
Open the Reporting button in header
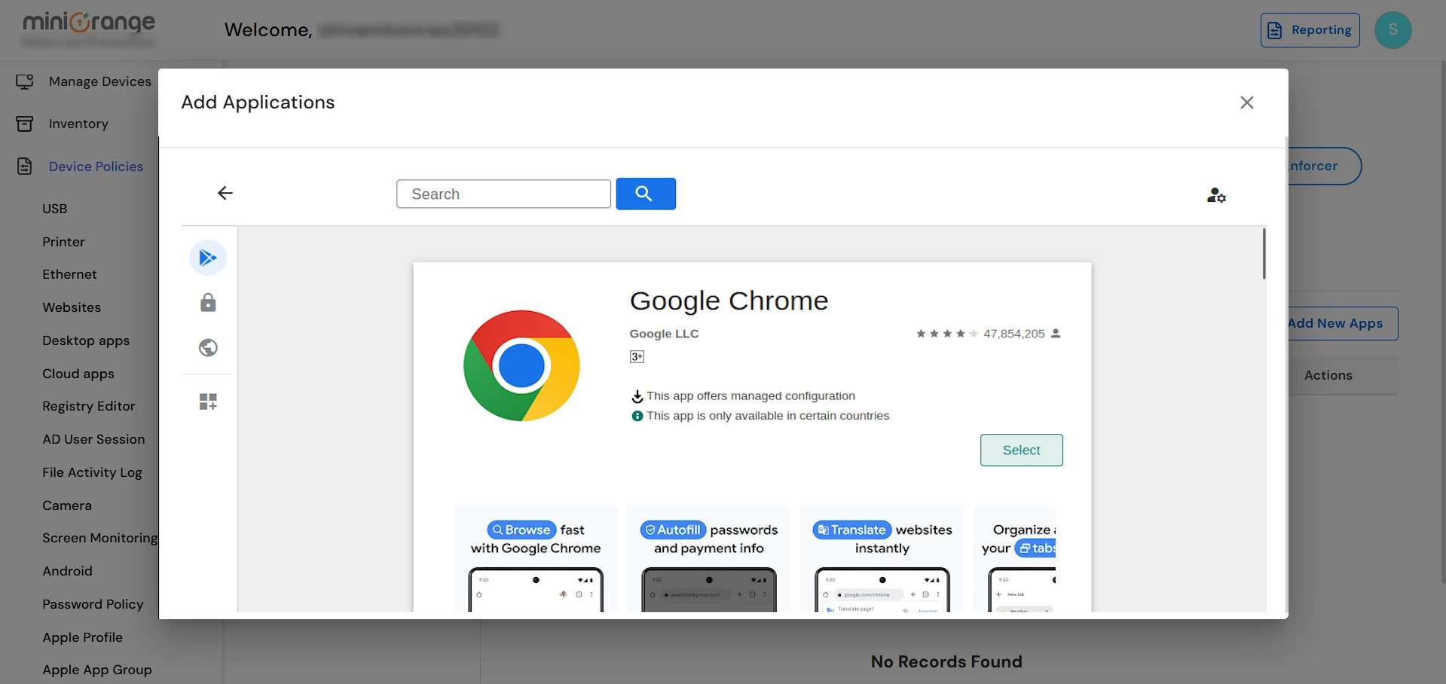click(x=1310, y=30)
